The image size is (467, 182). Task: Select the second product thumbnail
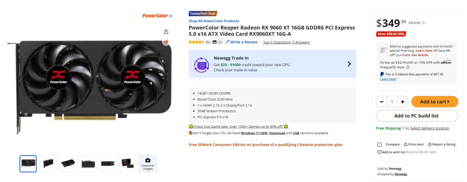click(48, 164)
